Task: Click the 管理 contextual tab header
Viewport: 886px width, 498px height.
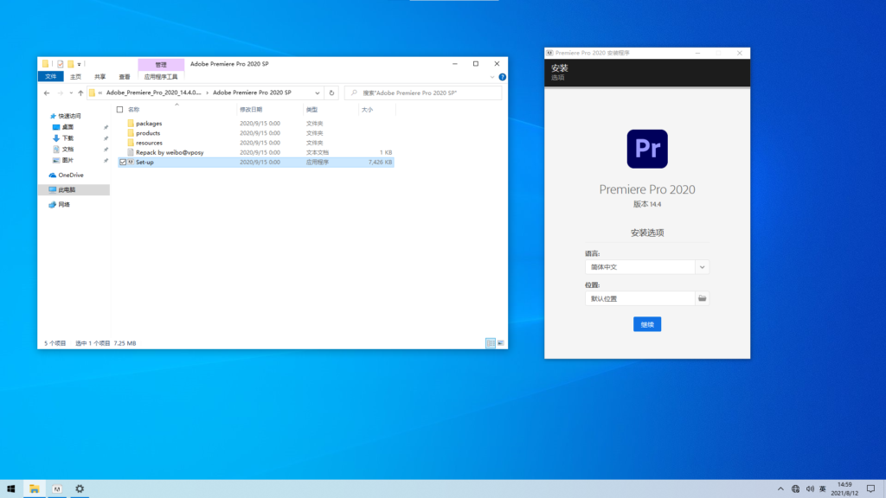Action: [x=161, y=64]
